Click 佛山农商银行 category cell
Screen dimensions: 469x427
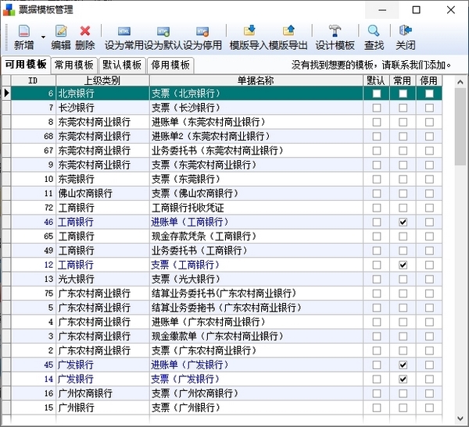(x=102, y=194)
